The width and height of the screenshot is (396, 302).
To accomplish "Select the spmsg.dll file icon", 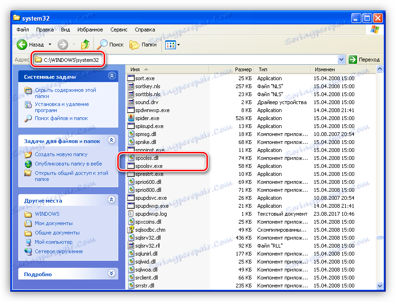I will point(131,134).
